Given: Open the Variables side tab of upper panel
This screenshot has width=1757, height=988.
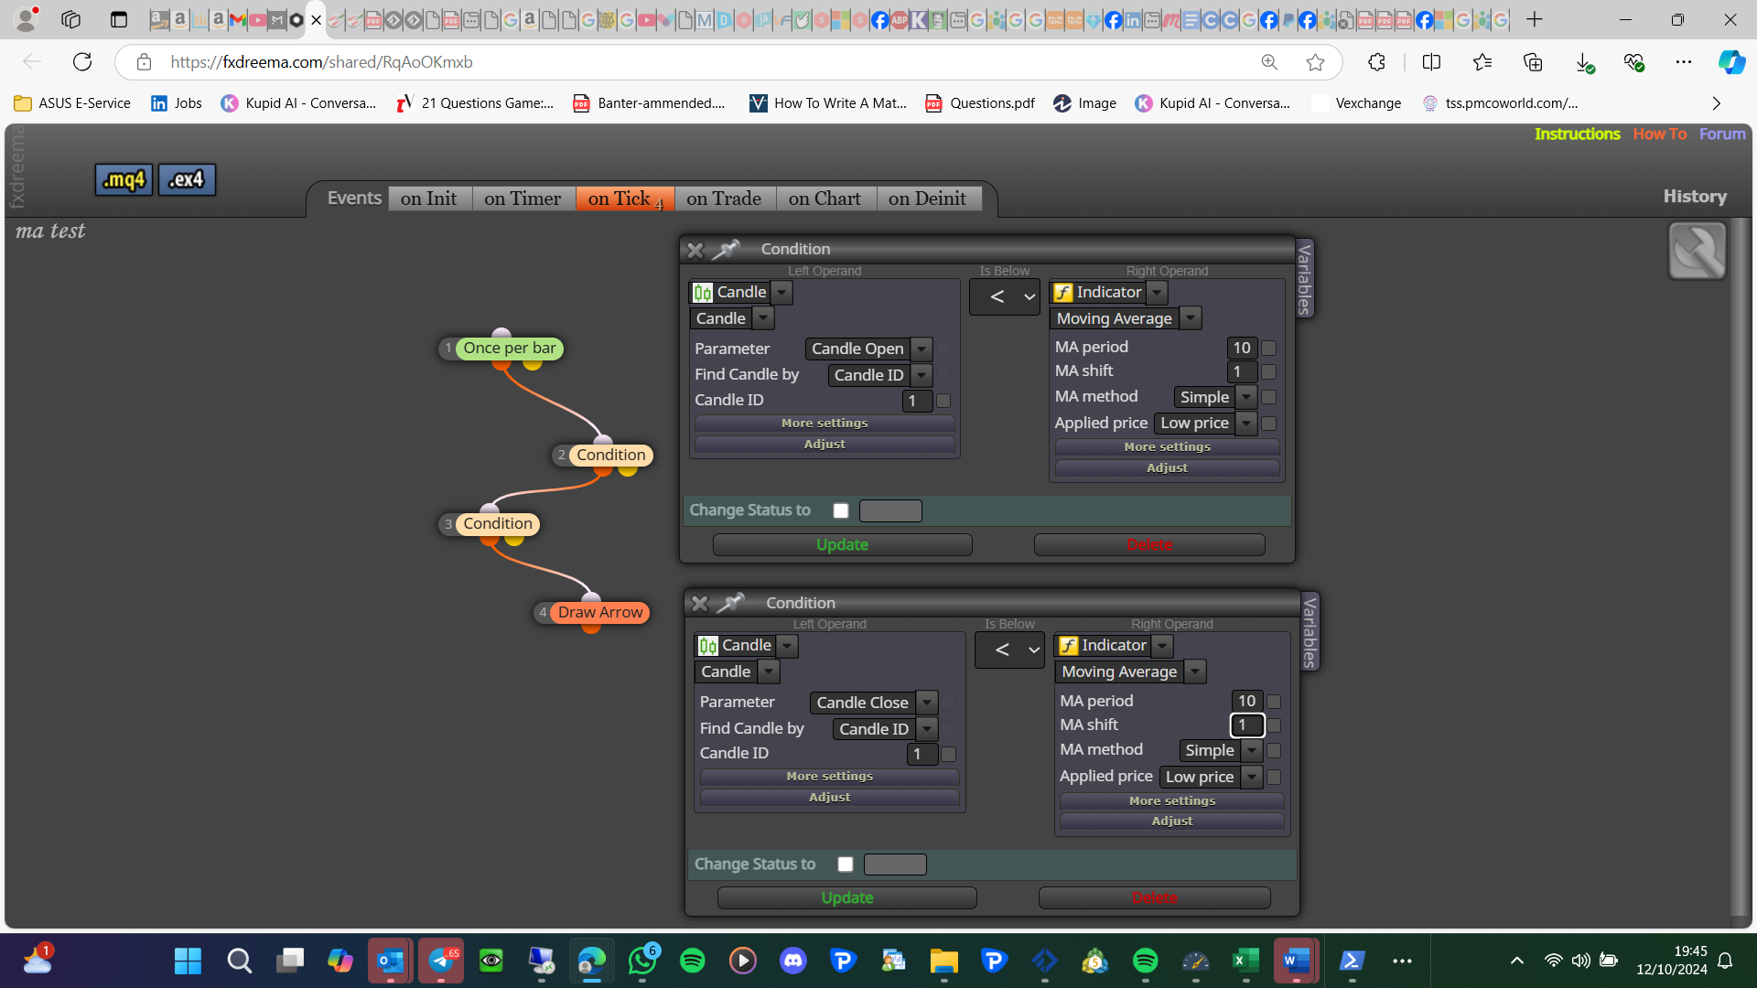Looking at the screenshot, I should tap(1305, 279).
